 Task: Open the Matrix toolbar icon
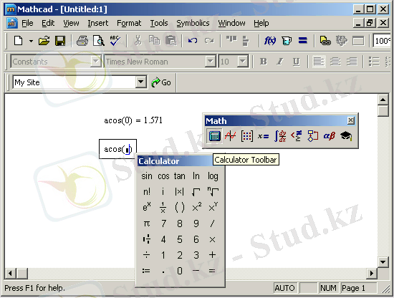point(246,136)
